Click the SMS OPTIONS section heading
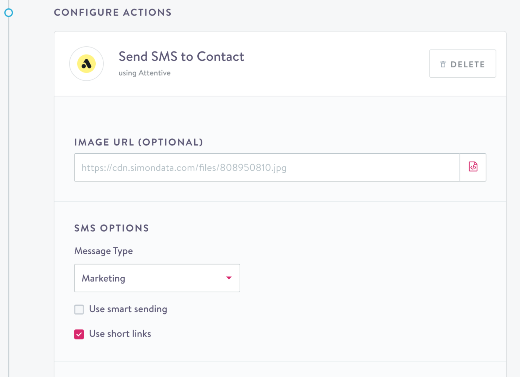 (x=112, y=228)
